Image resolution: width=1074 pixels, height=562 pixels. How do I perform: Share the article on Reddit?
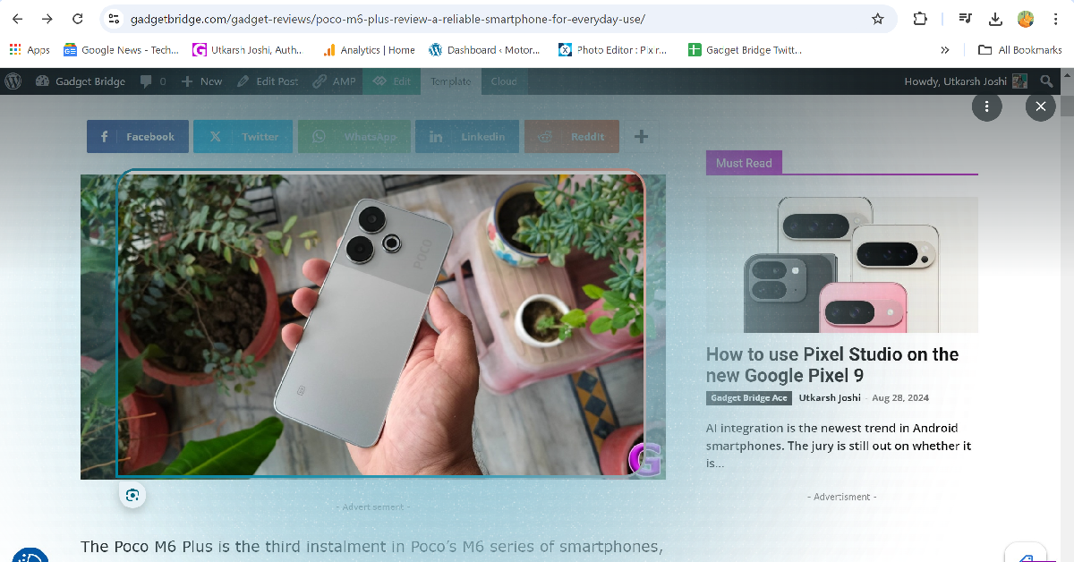tap(572, 137)
